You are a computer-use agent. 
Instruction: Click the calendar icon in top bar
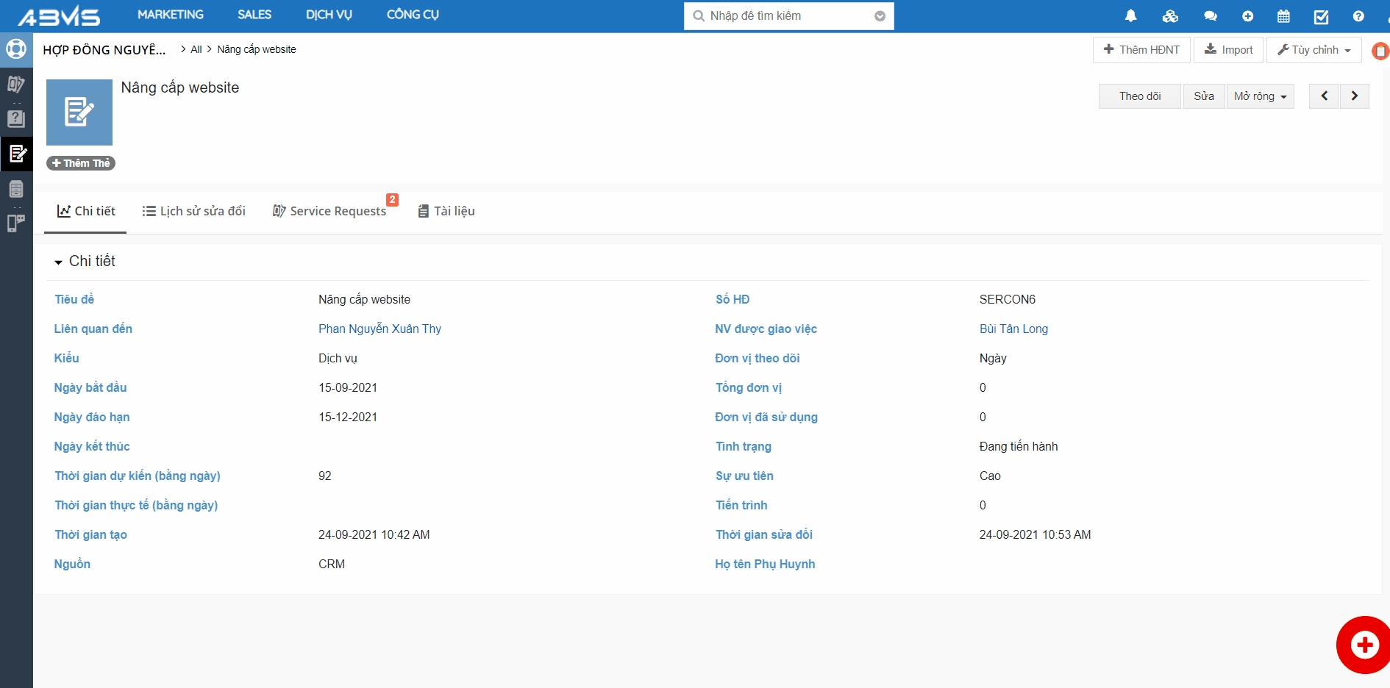[x=1284, y=16]
